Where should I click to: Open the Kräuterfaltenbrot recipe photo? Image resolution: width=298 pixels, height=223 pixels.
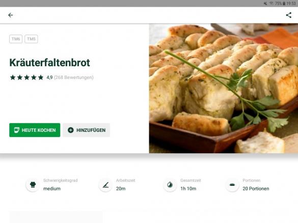224,88
